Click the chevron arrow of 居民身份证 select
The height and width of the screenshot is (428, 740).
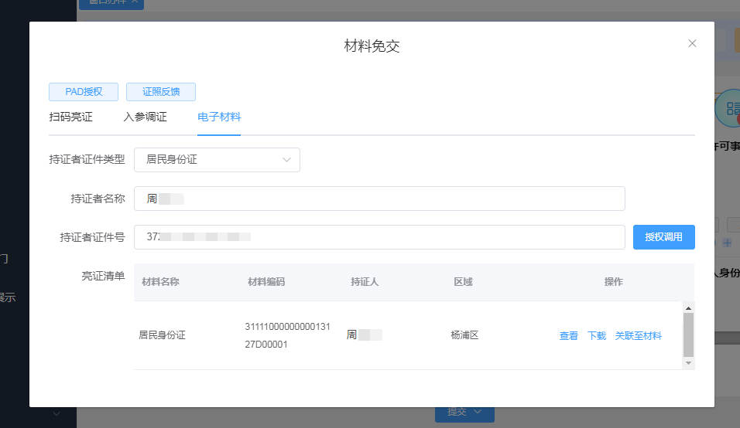[286, 160]
